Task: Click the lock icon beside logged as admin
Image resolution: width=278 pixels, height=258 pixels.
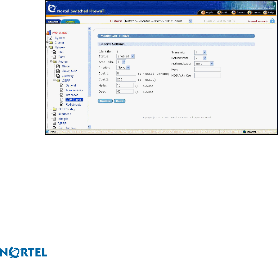Action: (272, 20)
